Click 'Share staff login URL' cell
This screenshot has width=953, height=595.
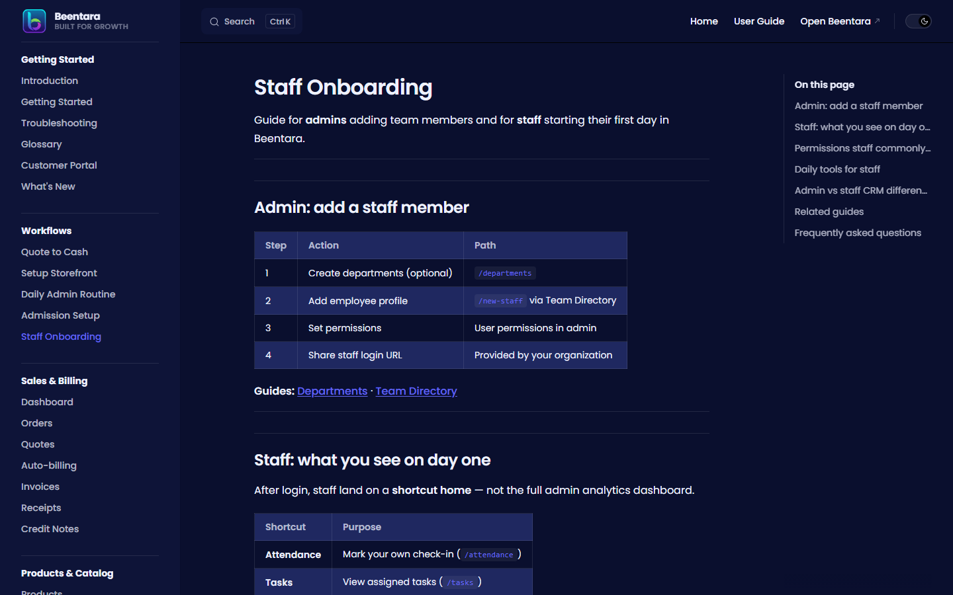coord(381,355)
